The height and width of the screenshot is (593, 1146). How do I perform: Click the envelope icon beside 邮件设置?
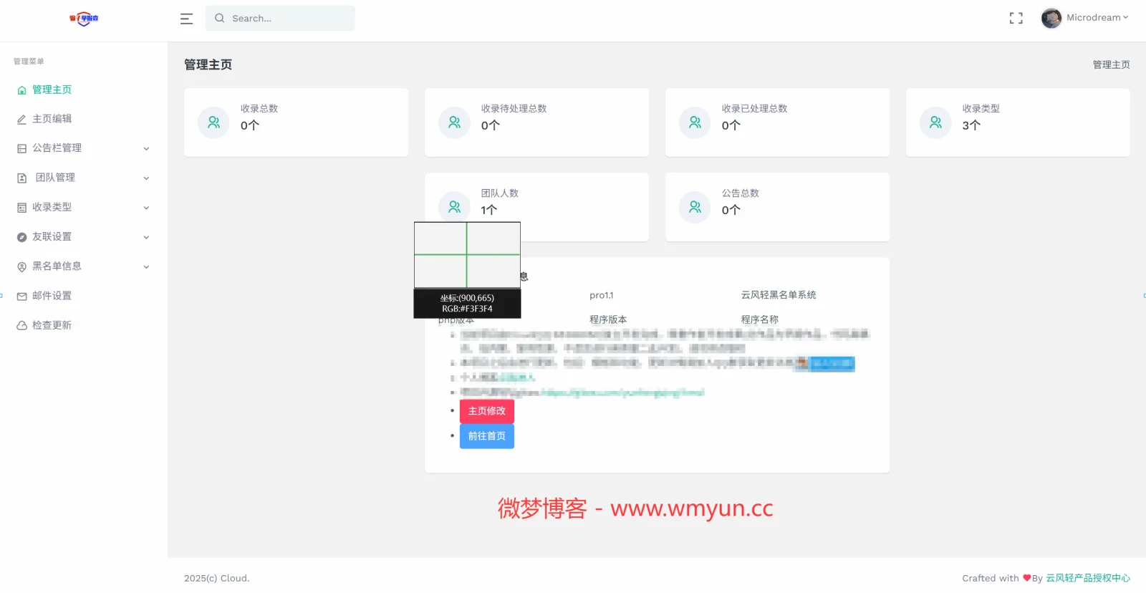point(21,296)
